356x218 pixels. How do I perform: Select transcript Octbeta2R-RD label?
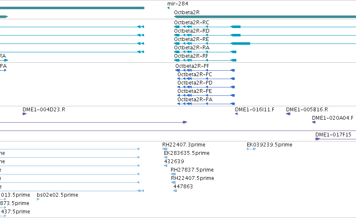coord(192,31)
